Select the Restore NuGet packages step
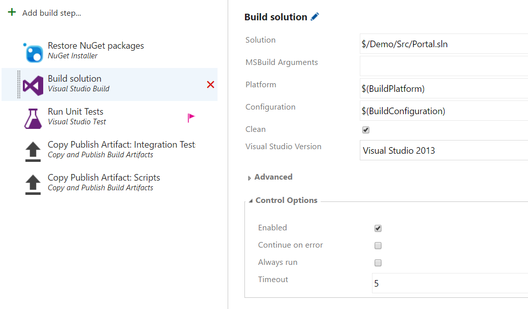 pyautogui.click(x=96, y=50)
